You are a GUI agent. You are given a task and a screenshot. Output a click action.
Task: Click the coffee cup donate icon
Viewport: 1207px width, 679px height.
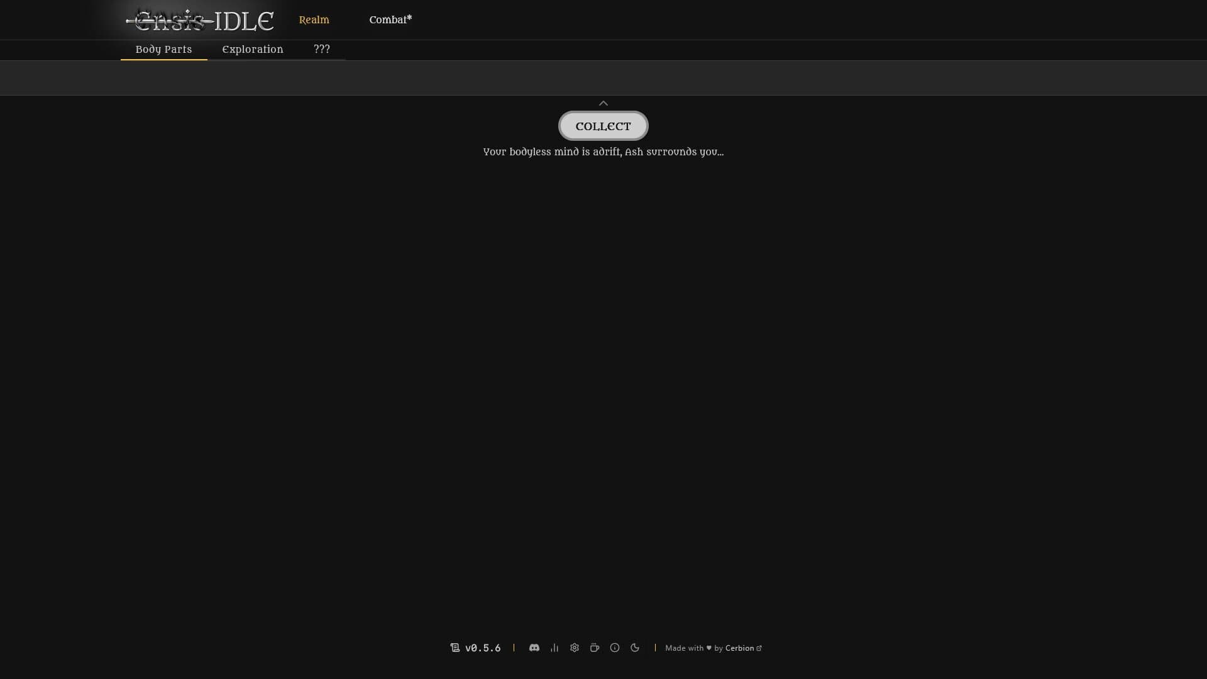pyautogui.click(x=595, y=648)
